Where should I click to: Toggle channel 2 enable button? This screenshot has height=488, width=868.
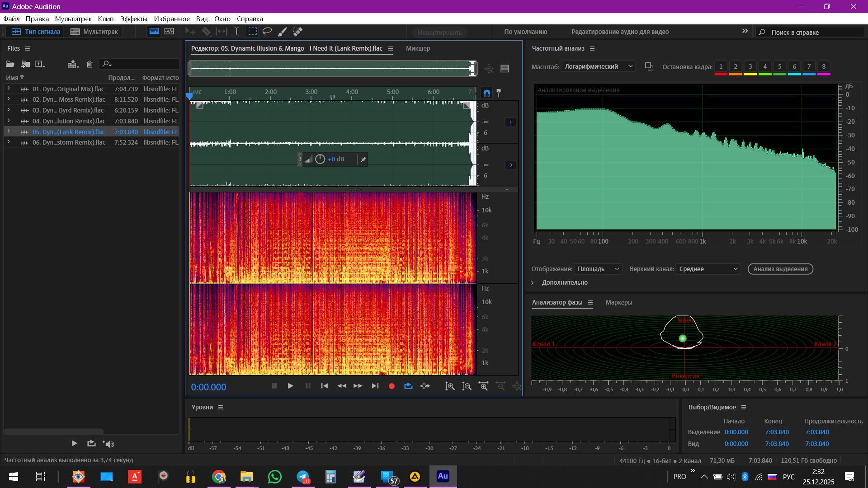(x=511, y=165)
